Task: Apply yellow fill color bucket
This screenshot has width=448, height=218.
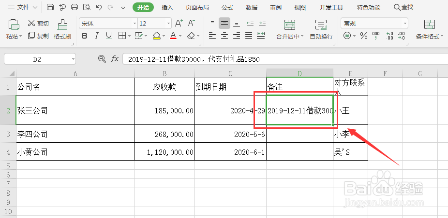Action: coord(157,36)
